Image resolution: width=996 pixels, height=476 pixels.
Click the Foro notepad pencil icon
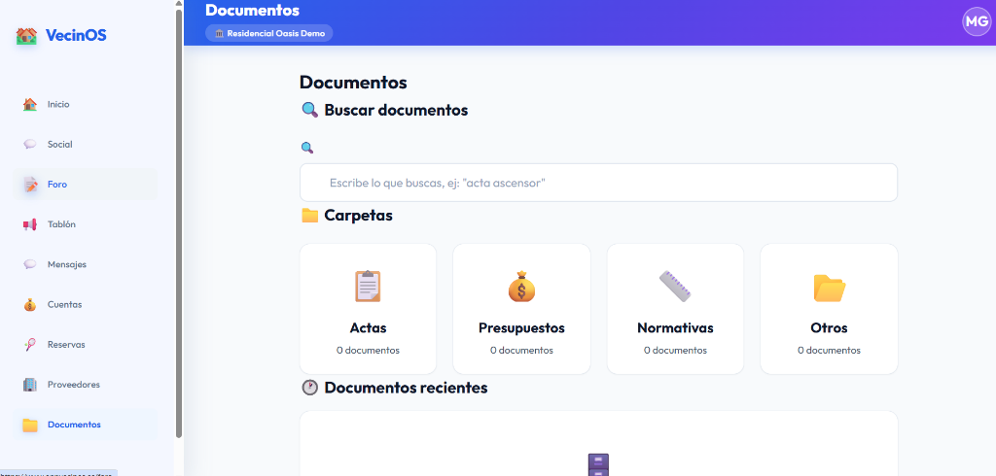pyautogui.click(x=30, y=185)
